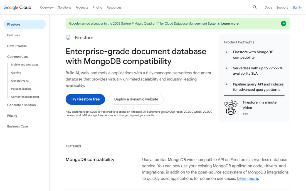
Task: Jump to Features in sidebar
Action: [13, 35]
